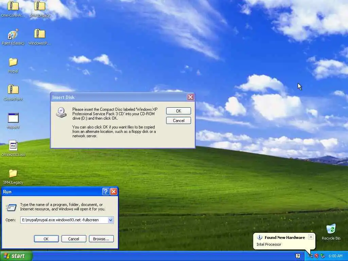Click the CD-ROM icon in Insert Disk dialog
348x261 pixels.
(x=61, y=112)
